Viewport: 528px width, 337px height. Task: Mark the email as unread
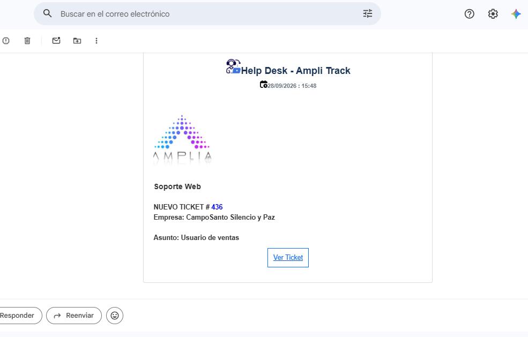(56, 41)
